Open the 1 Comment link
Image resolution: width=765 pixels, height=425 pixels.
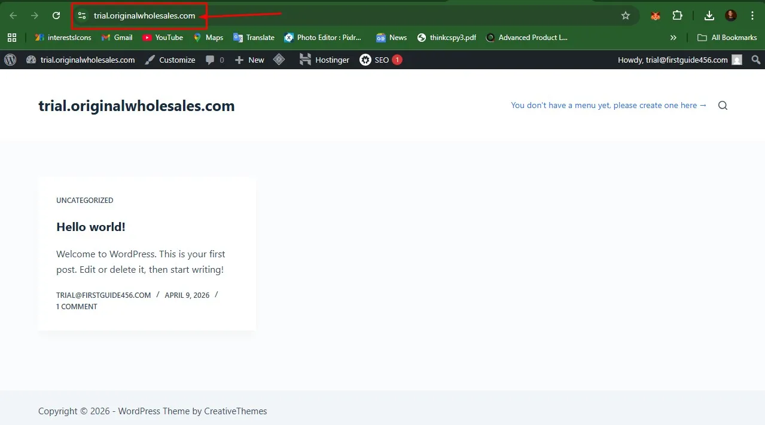point(77,306)
